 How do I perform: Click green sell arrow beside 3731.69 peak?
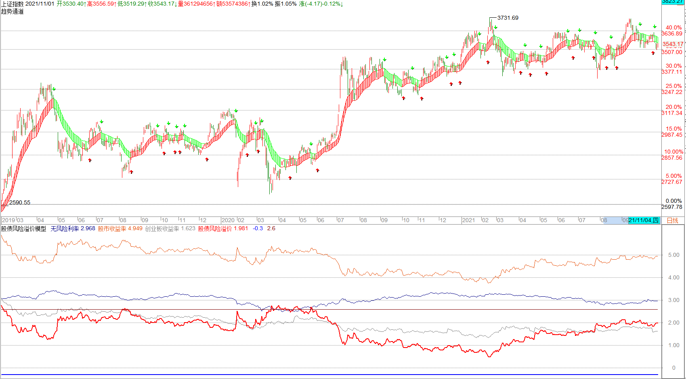[x=495, y=27]
